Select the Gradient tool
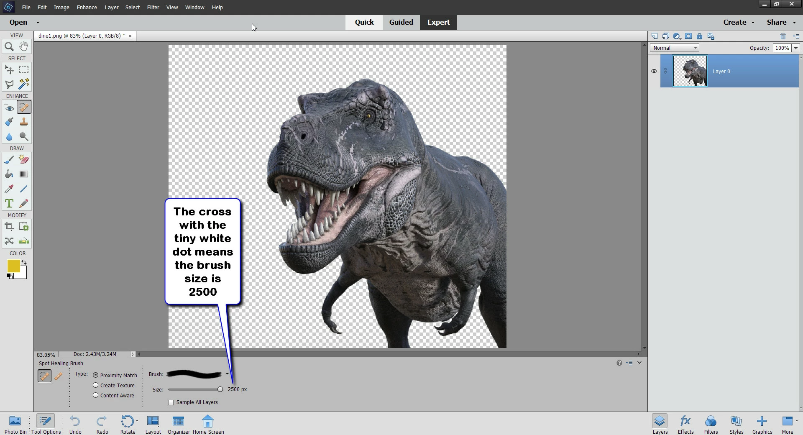The image size is (803, 435). (x=24, y=174)
